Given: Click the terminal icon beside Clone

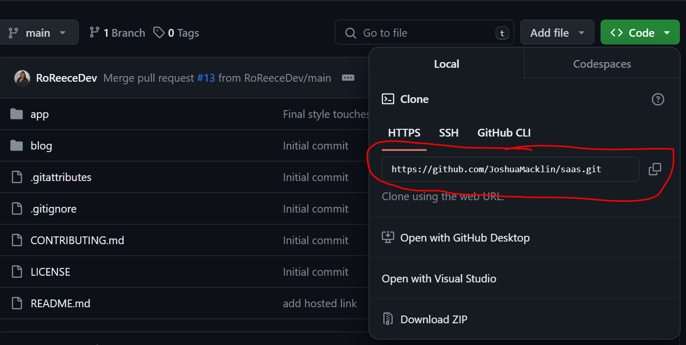Looking at the screenshot, I should (x=388, y=99).
